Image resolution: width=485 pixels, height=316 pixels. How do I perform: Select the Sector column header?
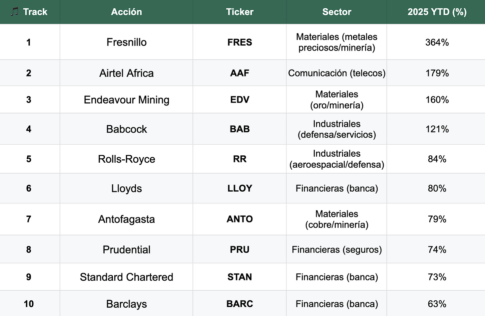tap(336, 12)
